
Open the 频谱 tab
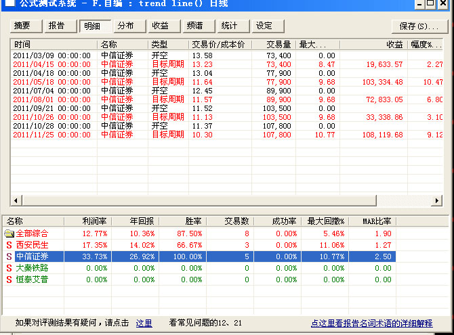coord(199,26)
